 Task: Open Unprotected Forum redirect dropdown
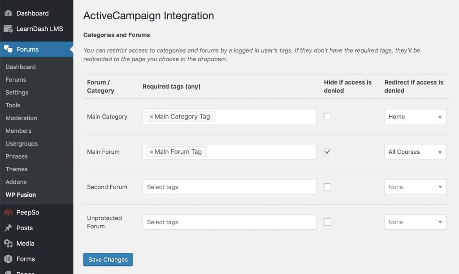[416, 222]
